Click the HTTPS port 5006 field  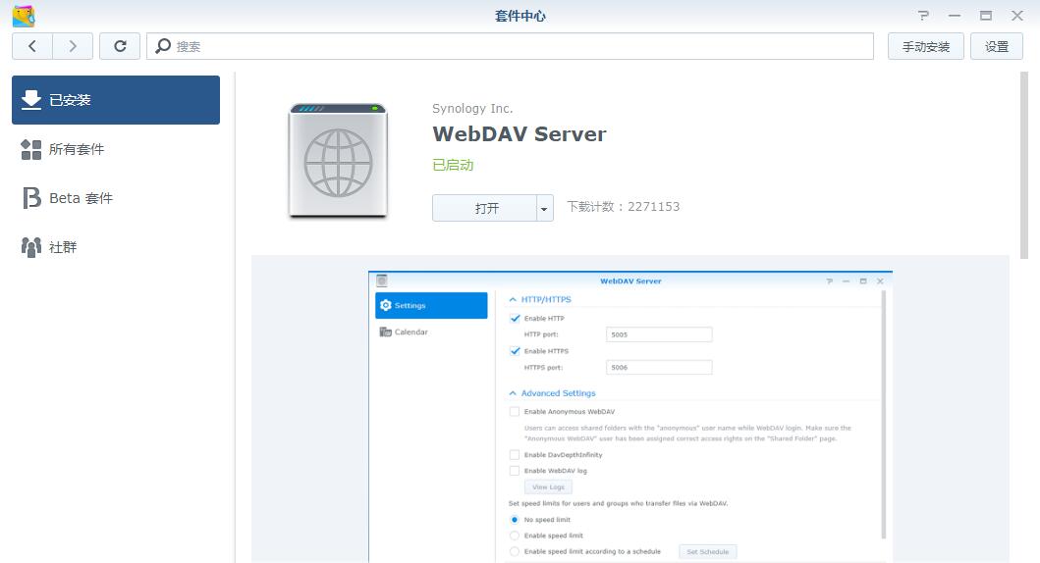pyautogui.click(x=659, y=367)
